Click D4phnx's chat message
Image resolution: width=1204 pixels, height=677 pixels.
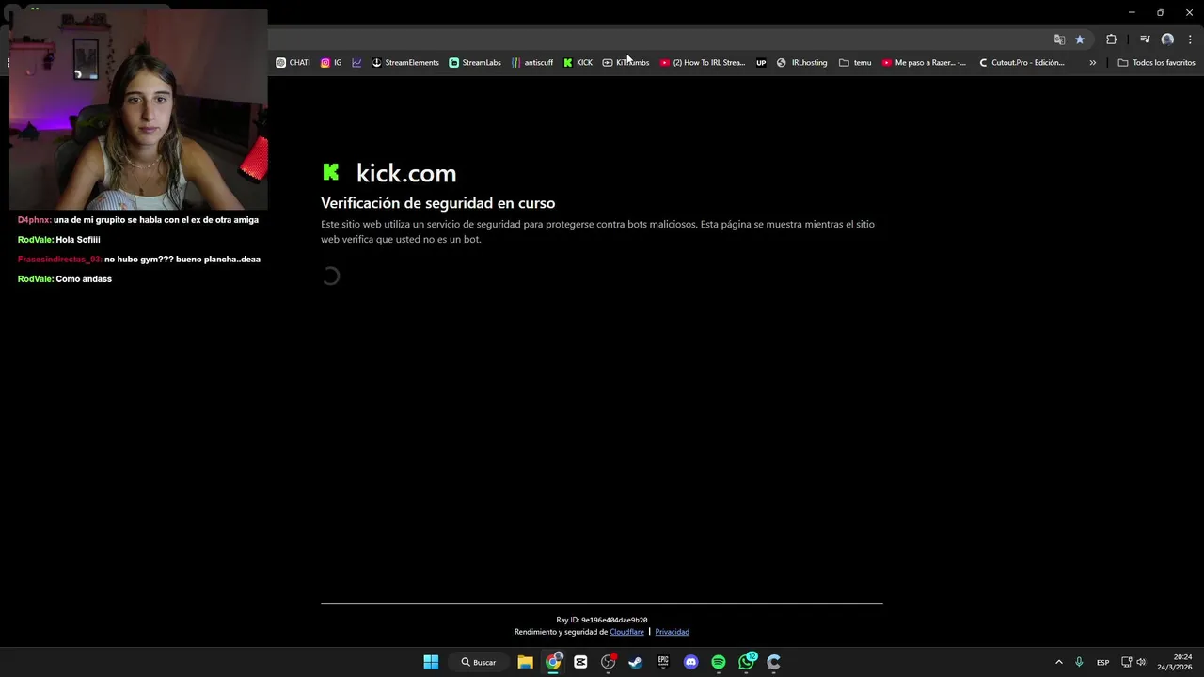tap(138, 220)
